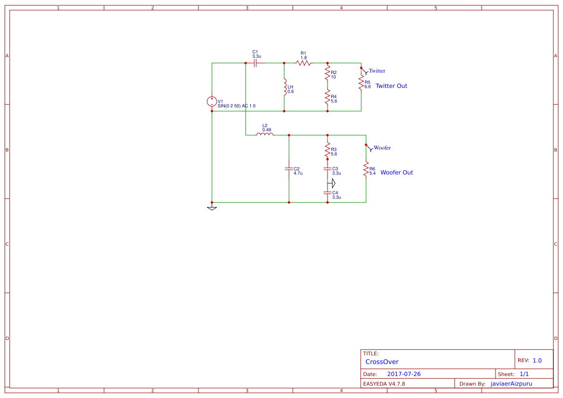Click the 'Drawn By:' field label

tap(472, 384)
